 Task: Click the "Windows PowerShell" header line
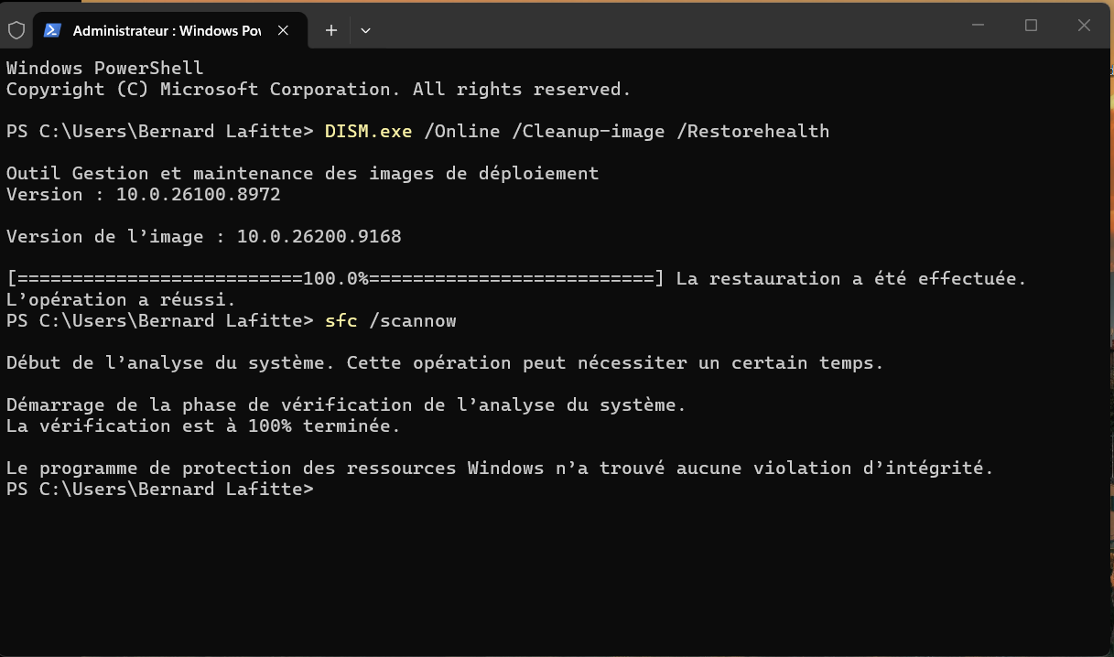pyautogui.click(x=105, y=68)
